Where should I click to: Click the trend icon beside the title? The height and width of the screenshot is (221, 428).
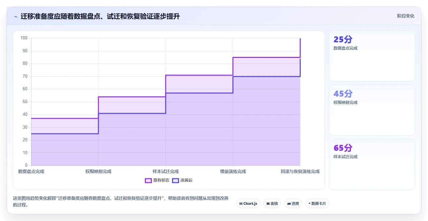16,16
